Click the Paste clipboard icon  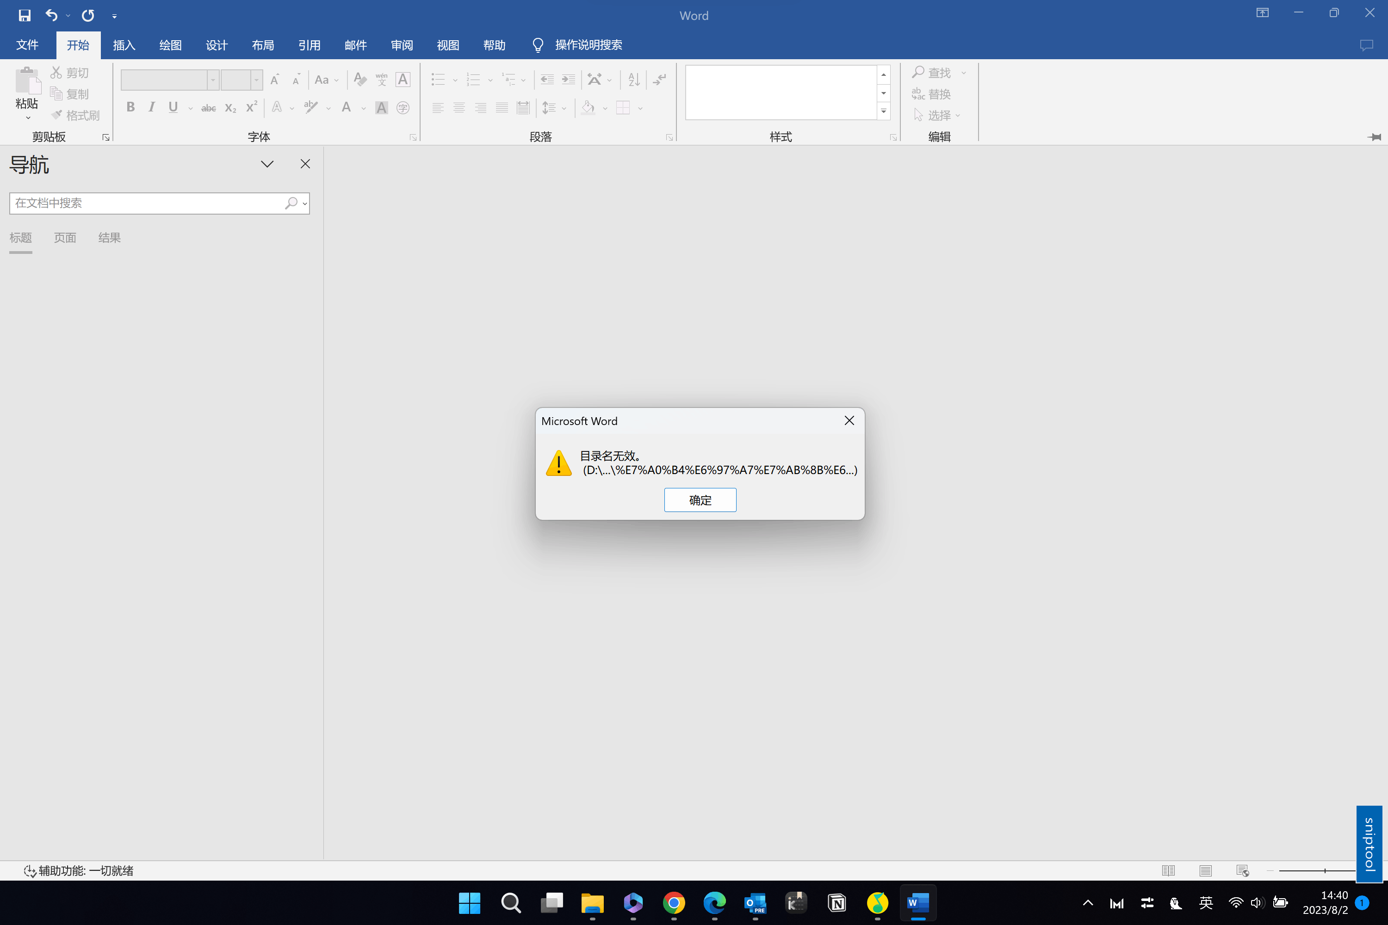pos(27,81)
